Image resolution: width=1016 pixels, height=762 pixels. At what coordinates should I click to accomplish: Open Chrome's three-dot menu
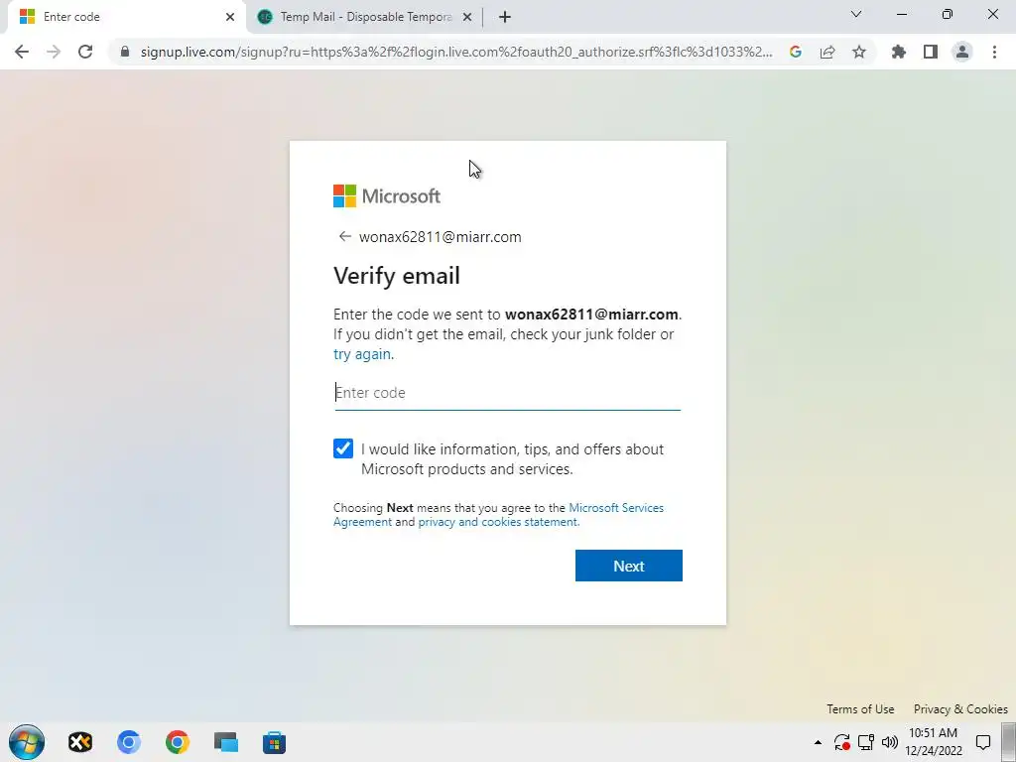(x=994, y=52)
